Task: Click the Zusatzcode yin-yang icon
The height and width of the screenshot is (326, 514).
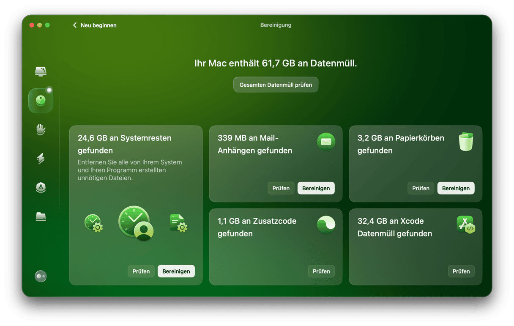Action: [x=326, y=225]
